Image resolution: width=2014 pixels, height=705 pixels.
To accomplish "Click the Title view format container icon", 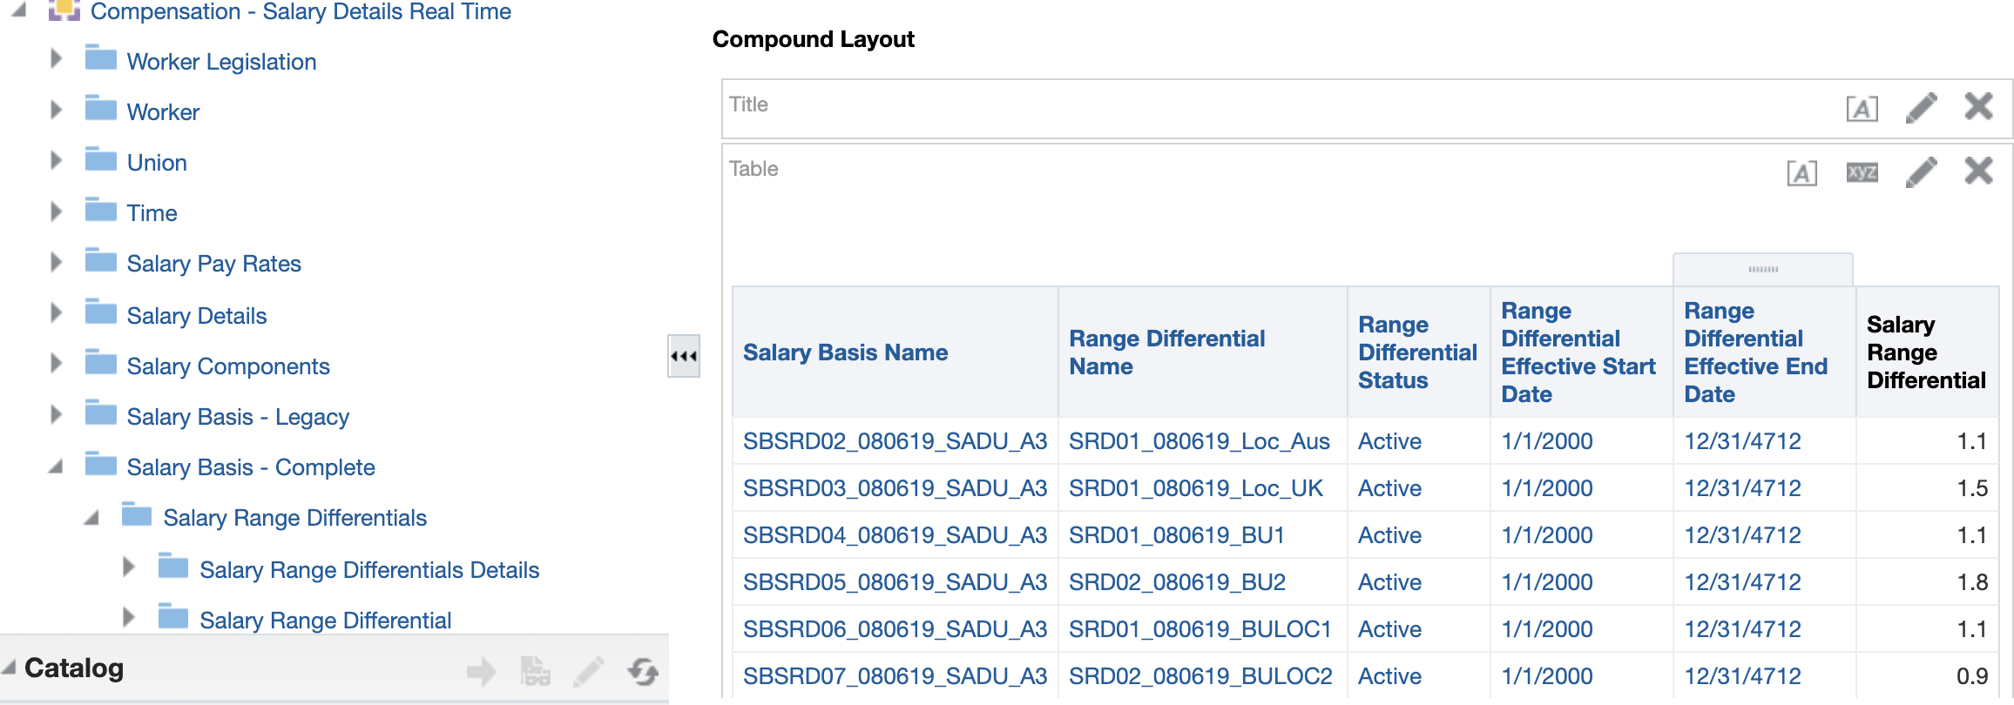I will [x=1862, y=109].
